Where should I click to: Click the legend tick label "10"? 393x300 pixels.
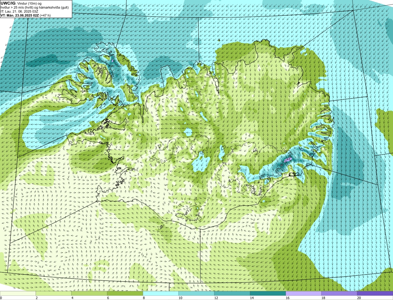[x=180, y=298]
